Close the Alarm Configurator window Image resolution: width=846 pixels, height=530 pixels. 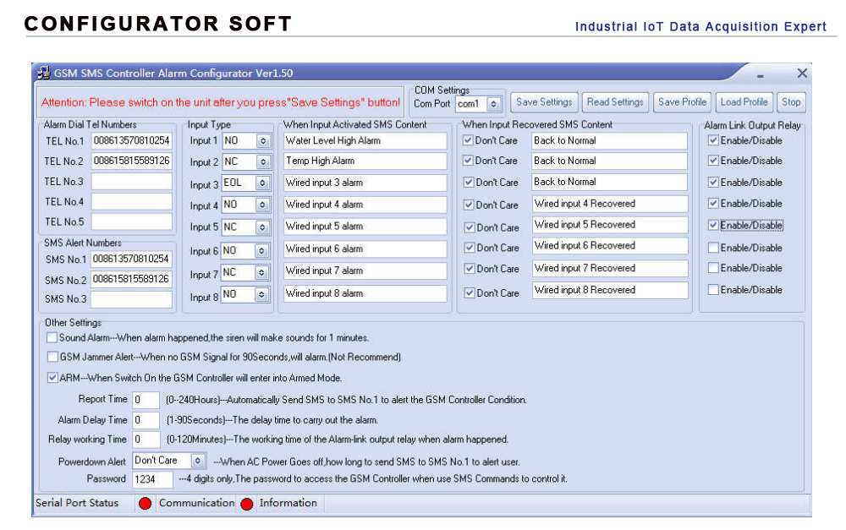tap(802, 73)
